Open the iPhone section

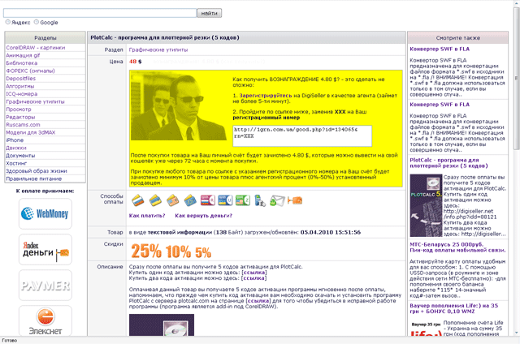pos(15,140)
